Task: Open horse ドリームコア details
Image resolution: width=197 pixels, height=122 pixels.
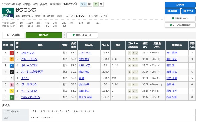Action: tap(29, 66)
